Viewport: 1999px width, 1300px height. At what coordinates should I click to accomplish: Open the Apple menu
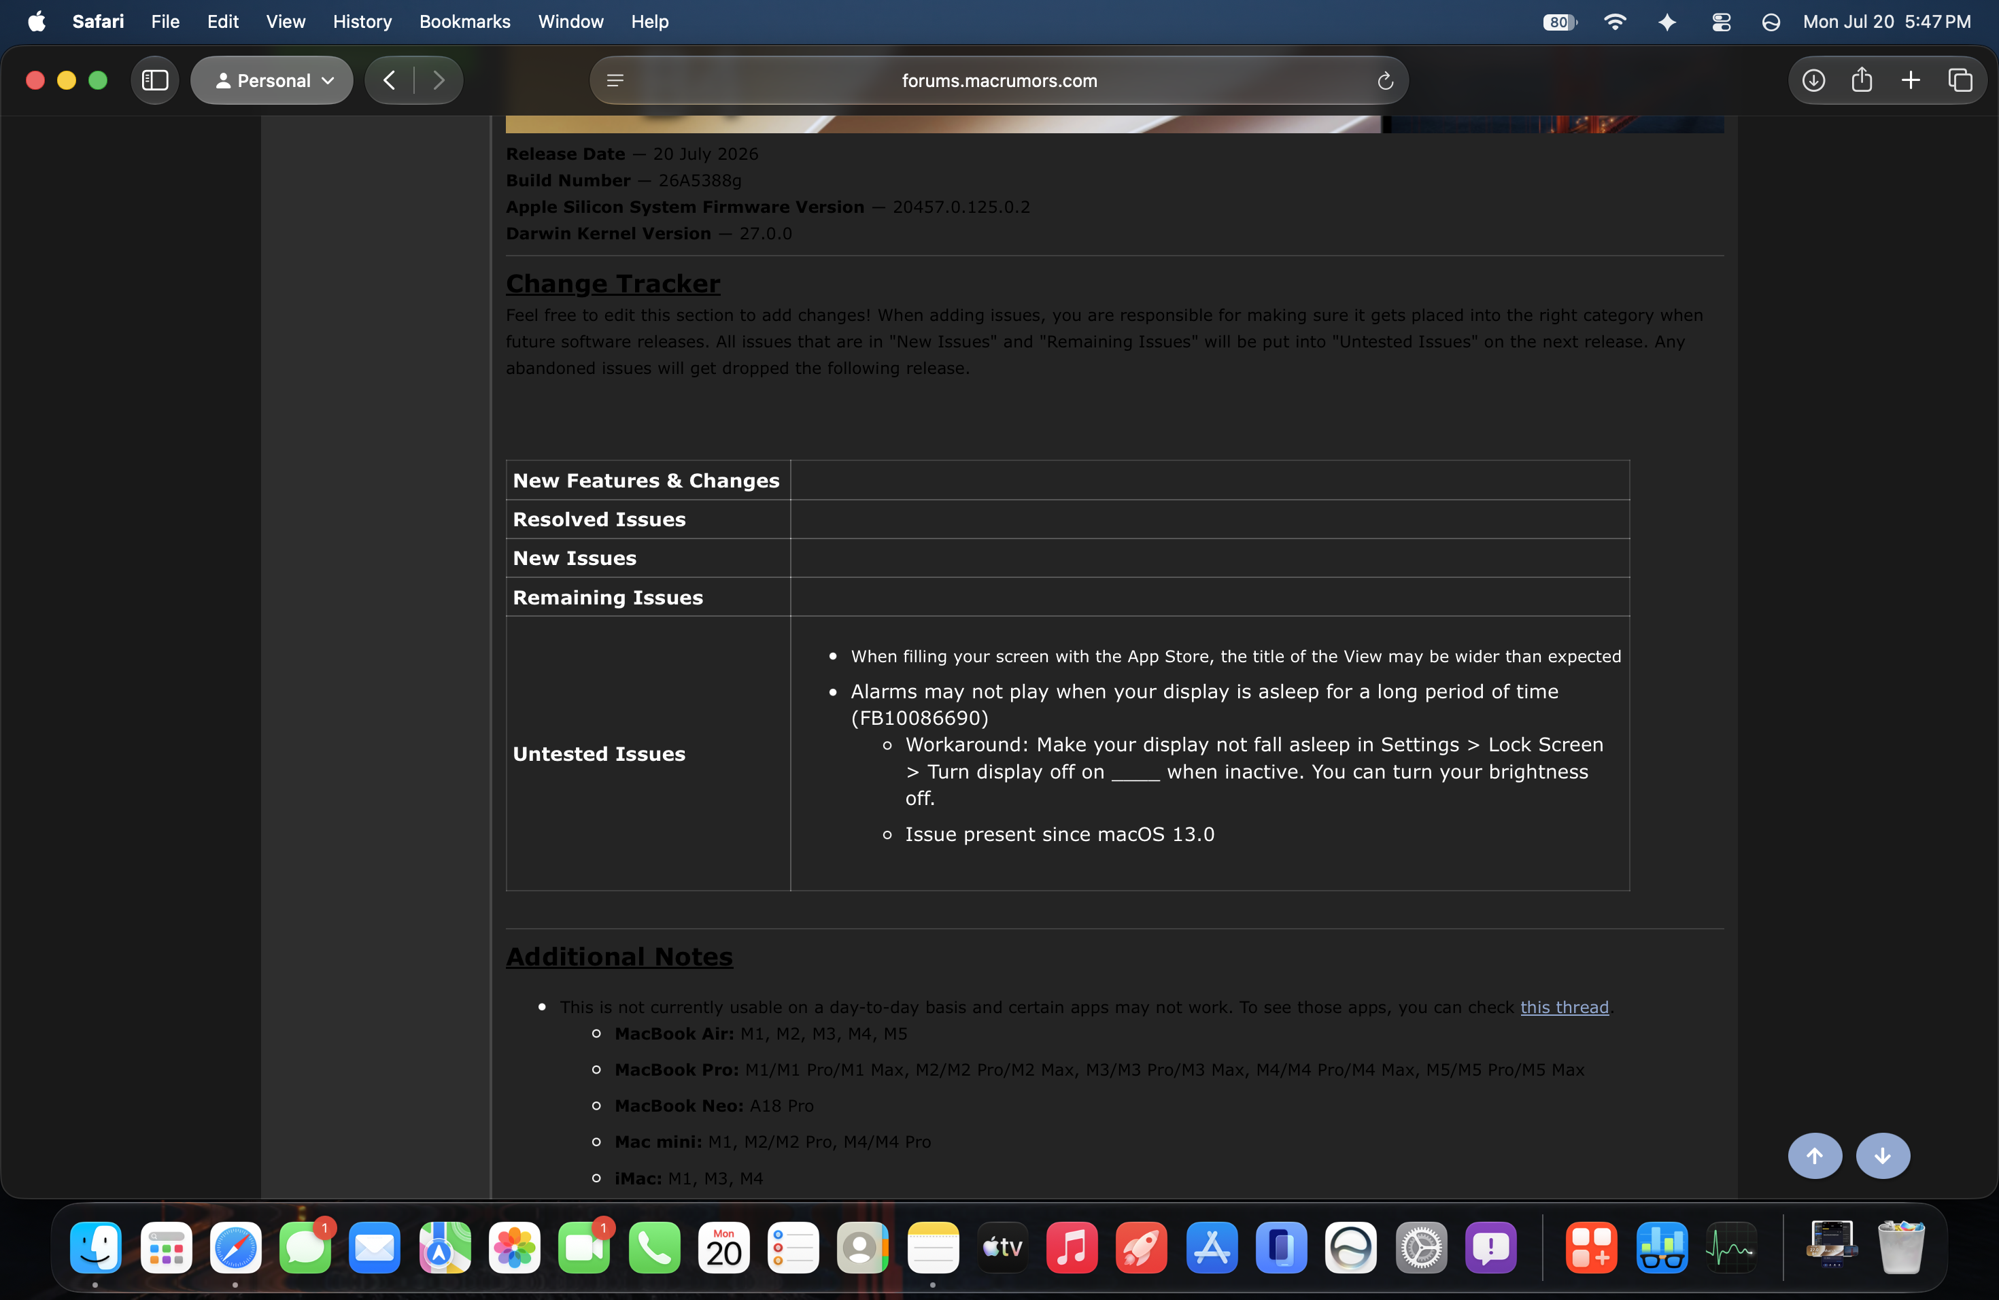36,22
